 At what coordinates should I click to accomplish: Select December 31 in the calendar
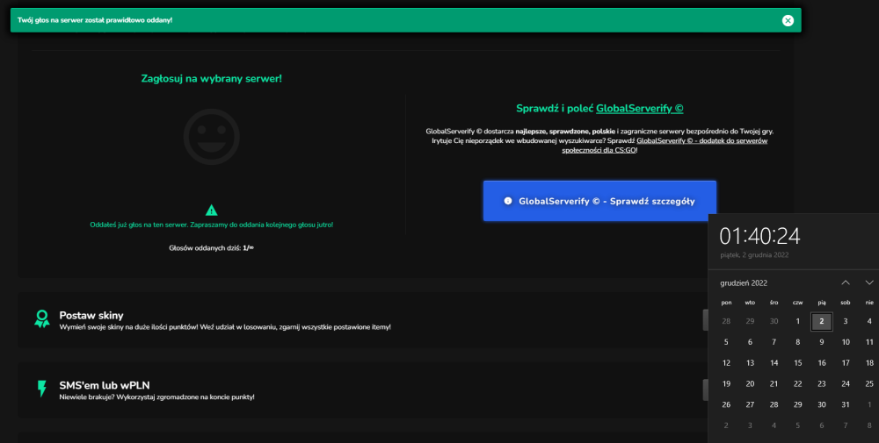coord(846,404)
